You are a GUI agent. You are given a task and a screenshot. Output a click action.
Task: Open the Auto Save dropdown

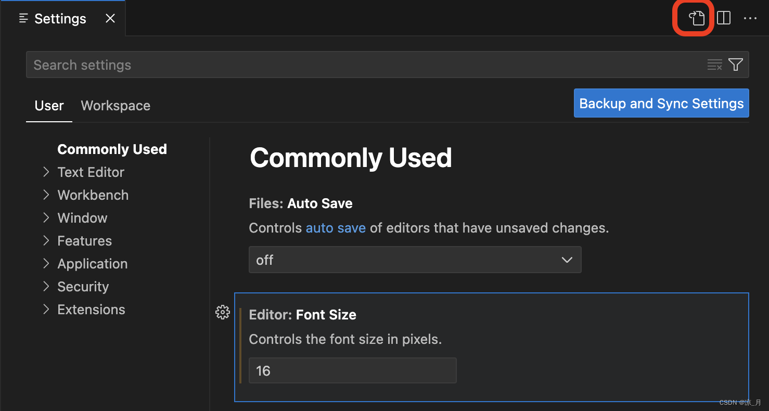click(415, 260)
